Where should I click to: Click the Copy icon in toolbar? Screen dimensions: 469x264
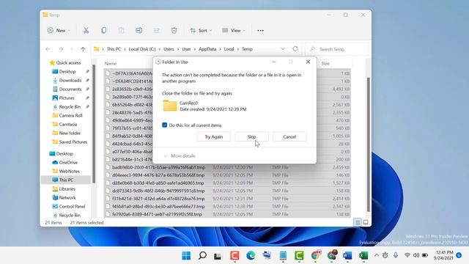(x=103, y=30)
